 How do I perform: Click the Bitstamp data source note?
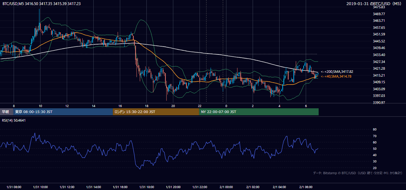[358, 173]
